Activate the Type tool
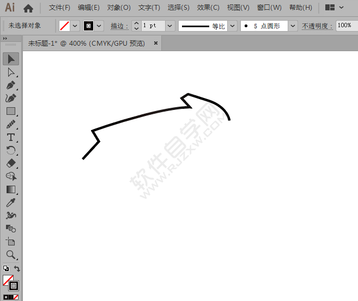The image size is (358, 301). [10, 137]
